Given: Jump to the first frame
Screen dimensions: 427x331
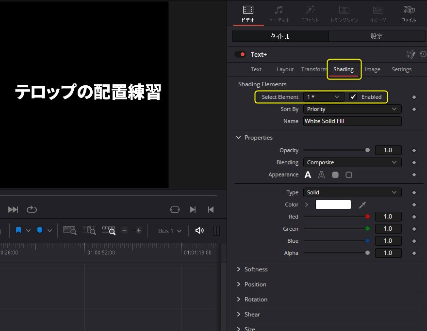Looking at the screenshot, I should (211, 209).
